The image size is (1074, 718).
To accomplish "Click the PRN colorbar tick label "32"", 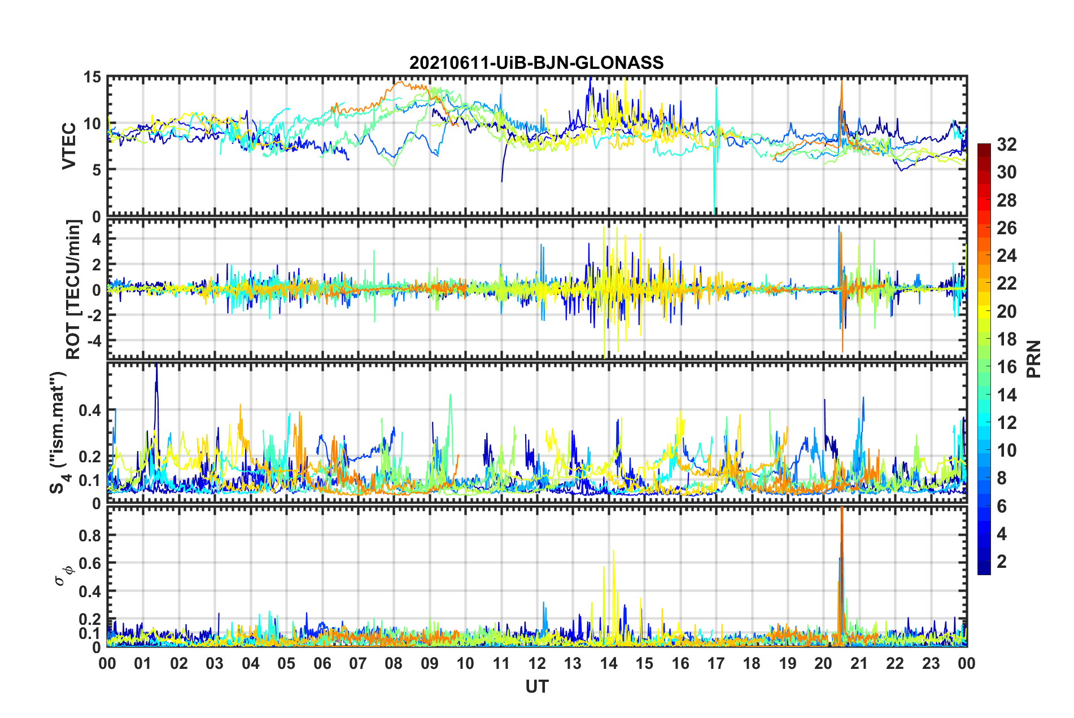I will [x=1007, y=145].
